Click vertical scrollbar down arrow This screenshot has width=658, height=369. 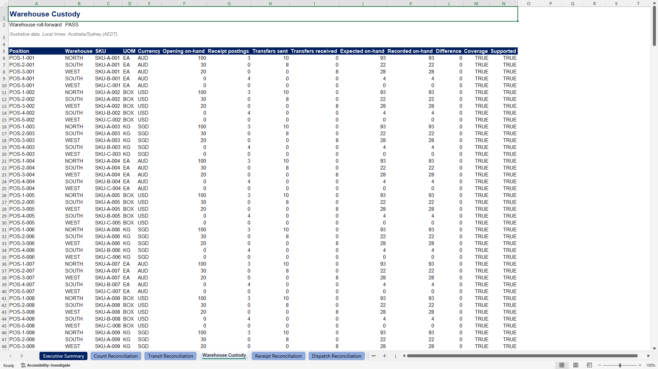click(x=654, y=348)
